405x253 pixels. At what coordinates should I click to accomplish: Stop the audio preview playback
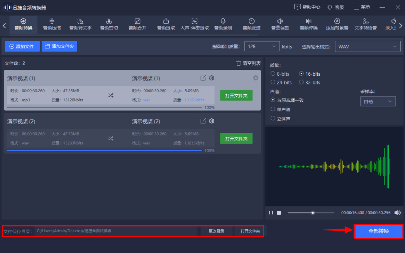point(279,213)
